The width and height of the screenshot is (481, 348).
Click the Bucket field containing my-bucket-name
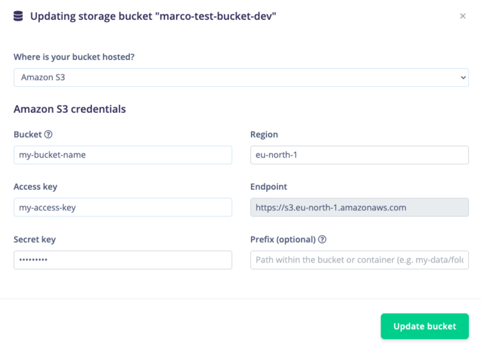pos(122,155)
